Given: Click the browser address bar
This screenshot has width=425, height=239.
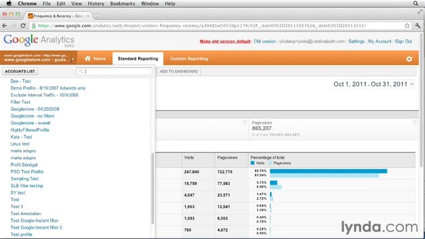Looking at the screenshot, I should [220, 26].
